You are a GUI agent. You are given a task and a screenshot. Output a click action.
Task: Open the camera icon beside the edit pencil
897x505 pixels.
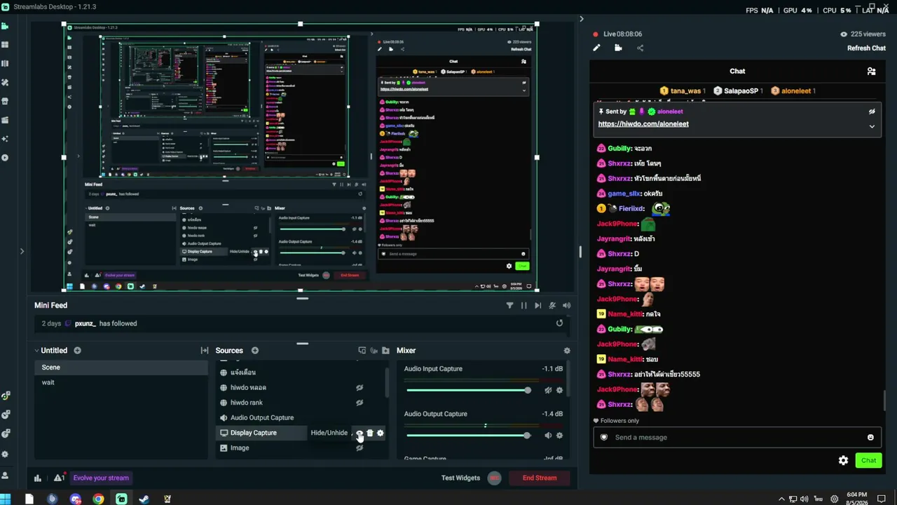pos(618,48)
